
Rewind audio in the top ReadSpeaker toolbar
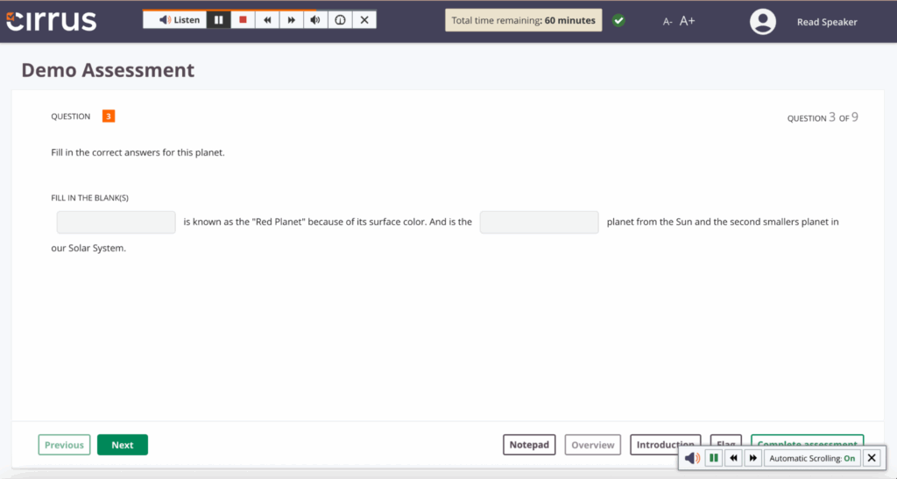[x=267, y=20]
